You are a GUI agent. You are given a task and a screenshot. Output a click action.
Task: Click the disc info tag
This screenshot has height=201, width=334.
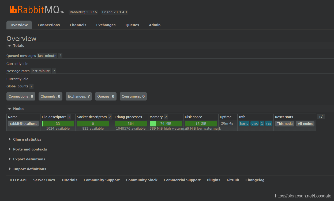255,123
